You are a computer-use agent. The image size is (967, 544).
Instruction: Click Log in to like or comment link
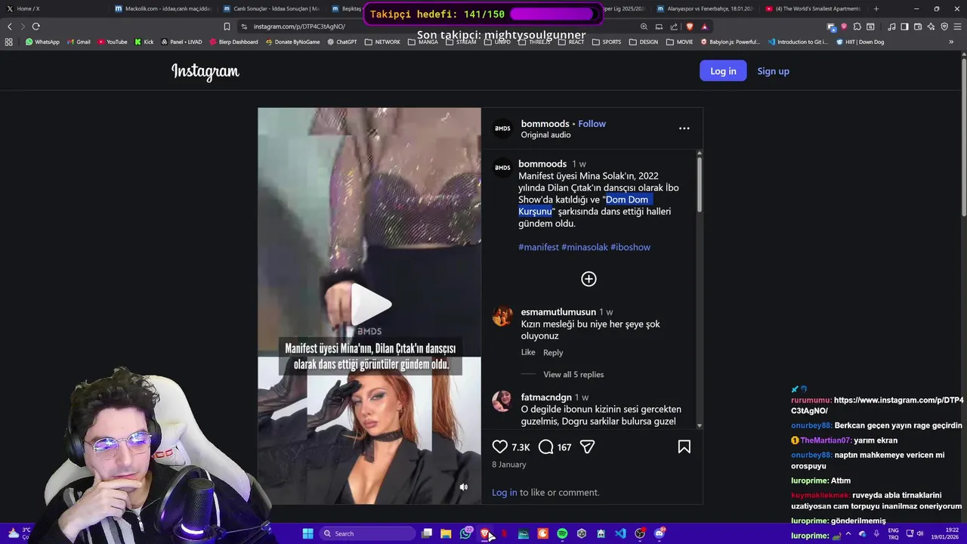[x=505, y=493]
